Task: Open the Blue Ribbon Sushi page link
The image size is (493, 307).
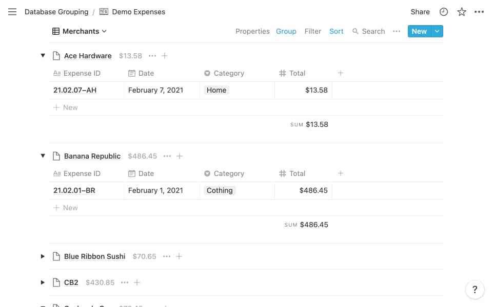Action: 94,256
